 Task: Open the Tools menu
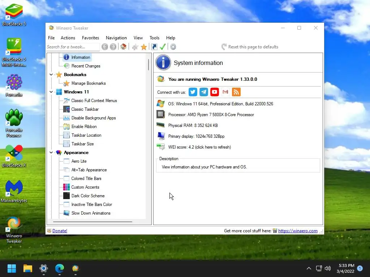coord(154,38)
